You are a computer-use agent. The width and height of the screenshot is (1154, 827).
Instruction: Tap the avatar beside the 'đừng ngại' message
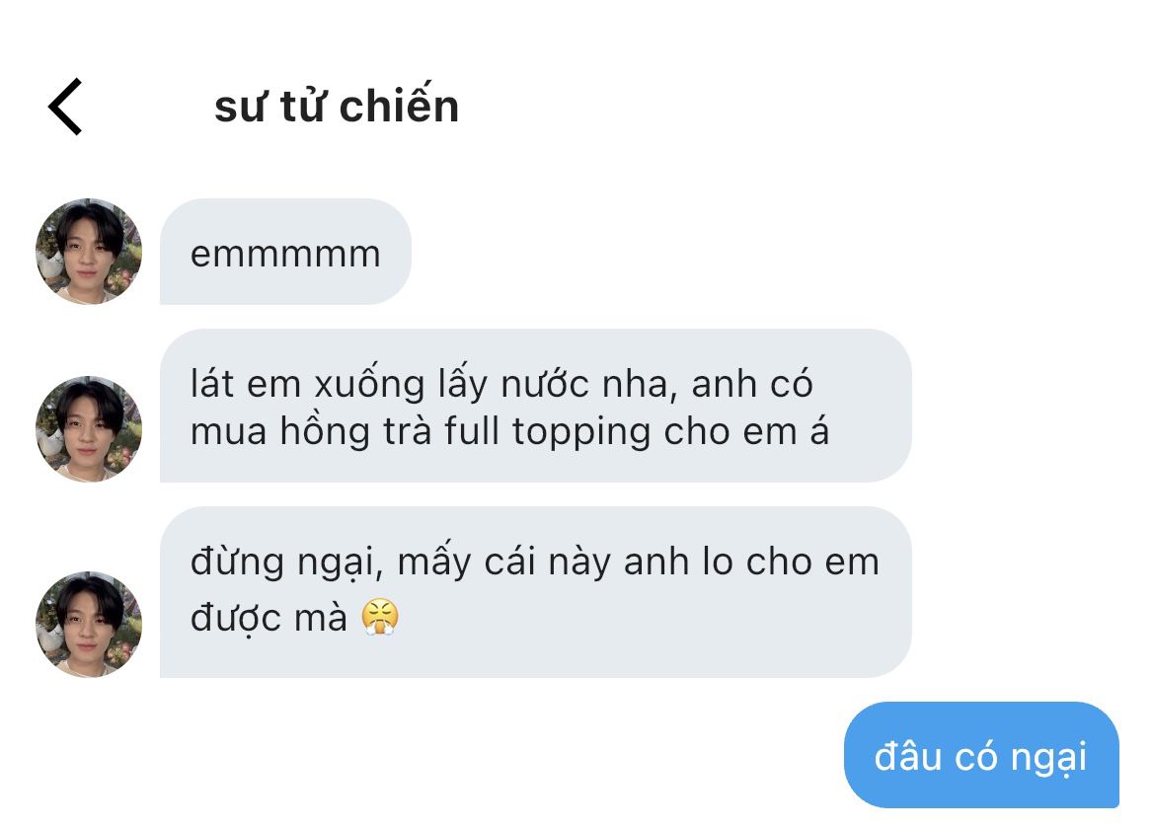tap(89, 624)
